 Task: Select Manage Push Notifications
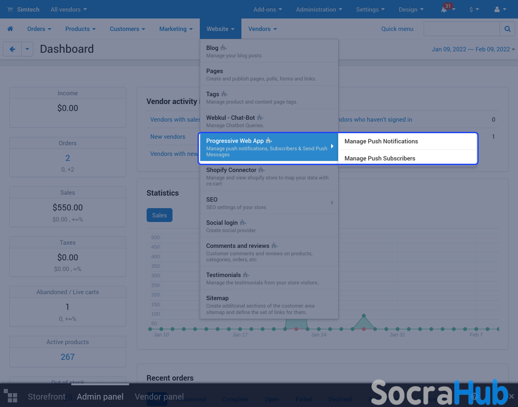point(381,142)
